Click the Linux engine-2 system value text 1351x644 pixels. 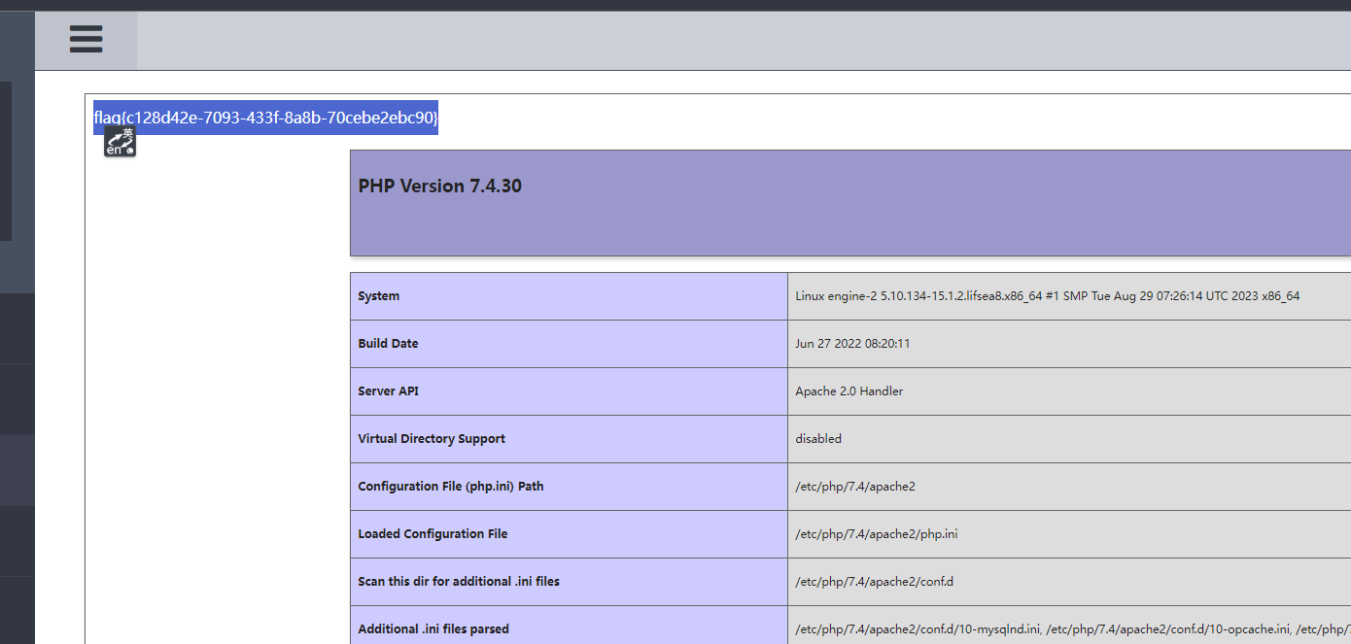(x=1047, y=296)
